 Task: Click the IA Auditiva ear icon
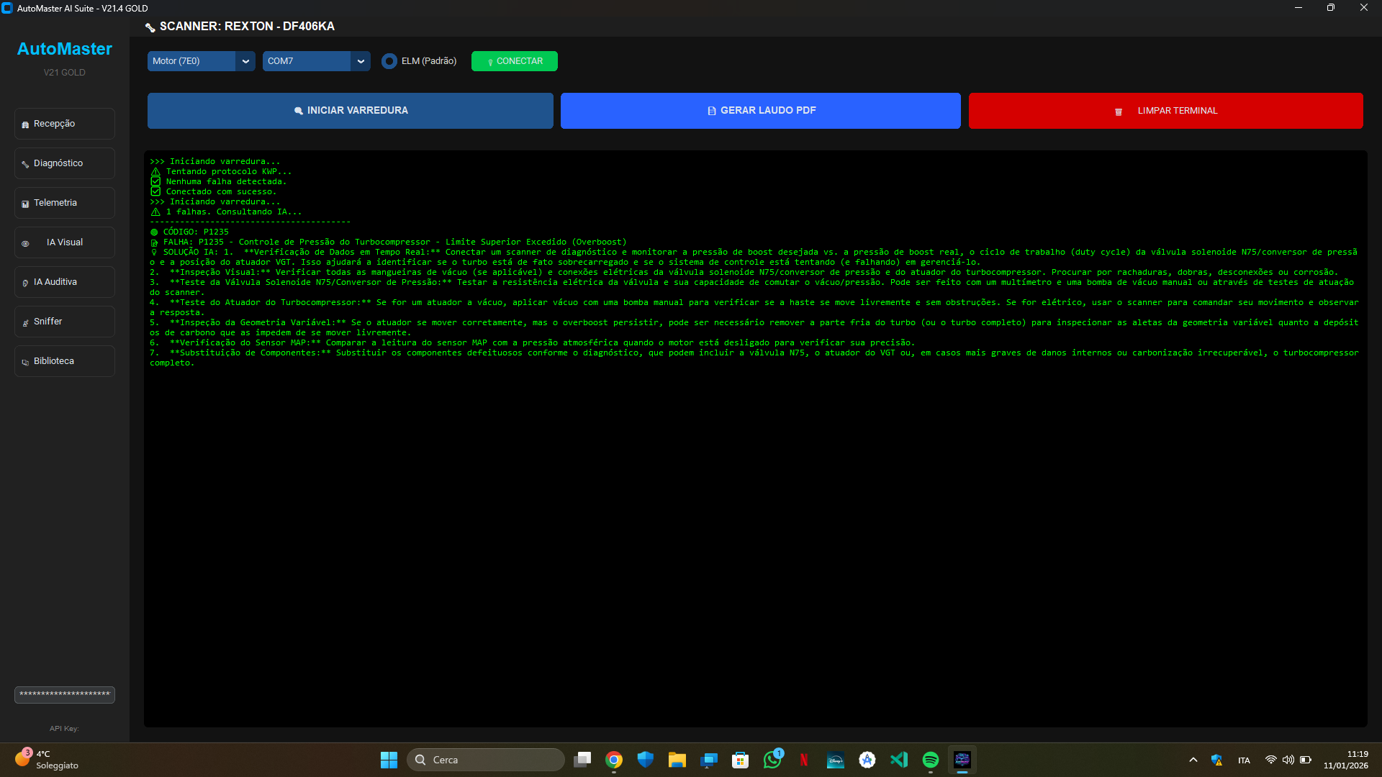pos(25,283)
